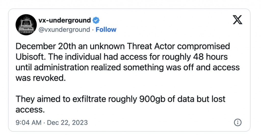Click the "900gb" figure in the tweet
The width and height of the screenshot is (261, 136).
(x=148, y=99)
